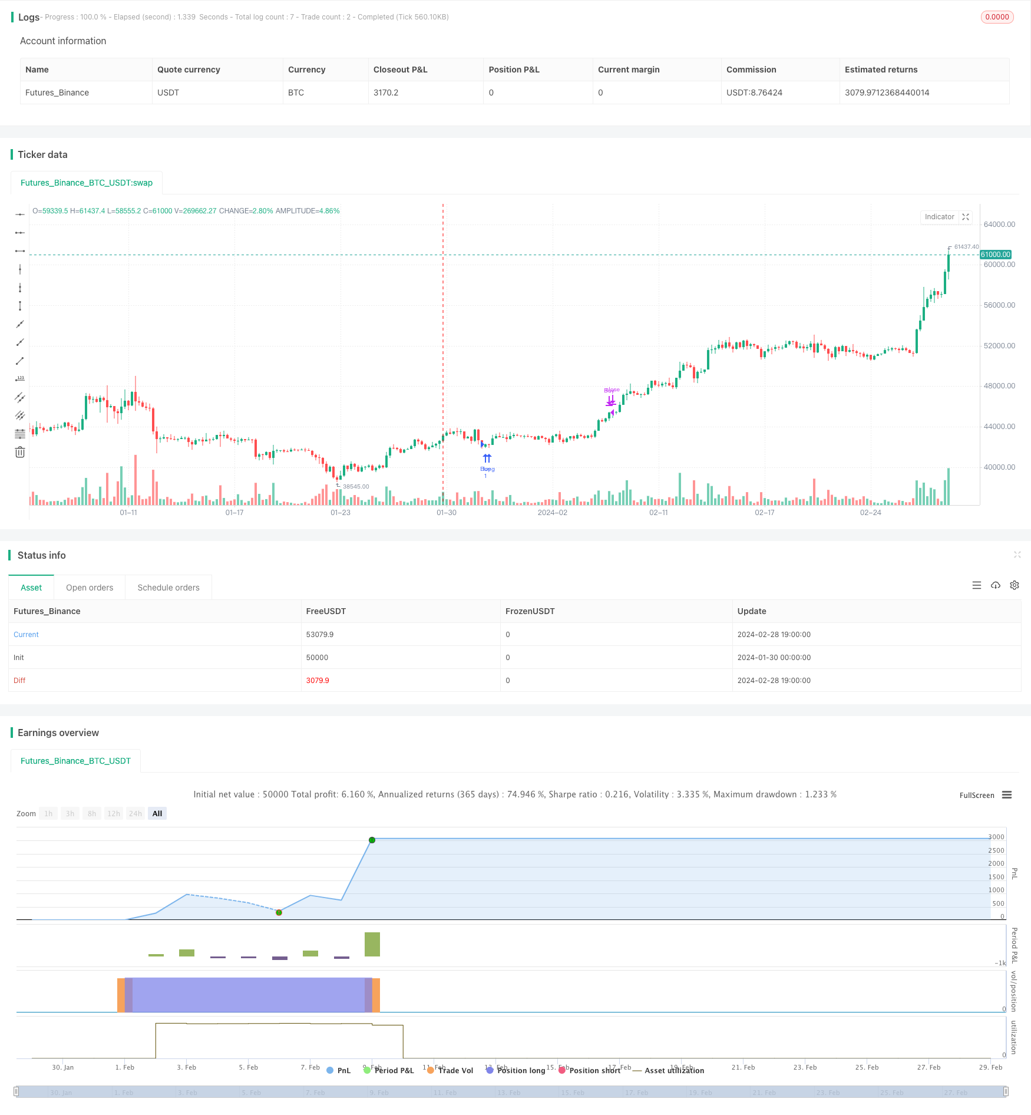1031x1115 pixels.
Task: Select the price channel line tool
Action: (x=20, y=397)
